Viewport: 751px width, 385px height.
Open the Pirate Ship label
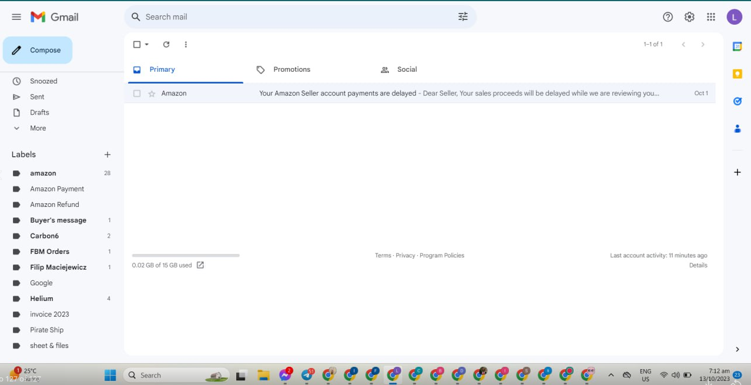(x=46, y=330)
